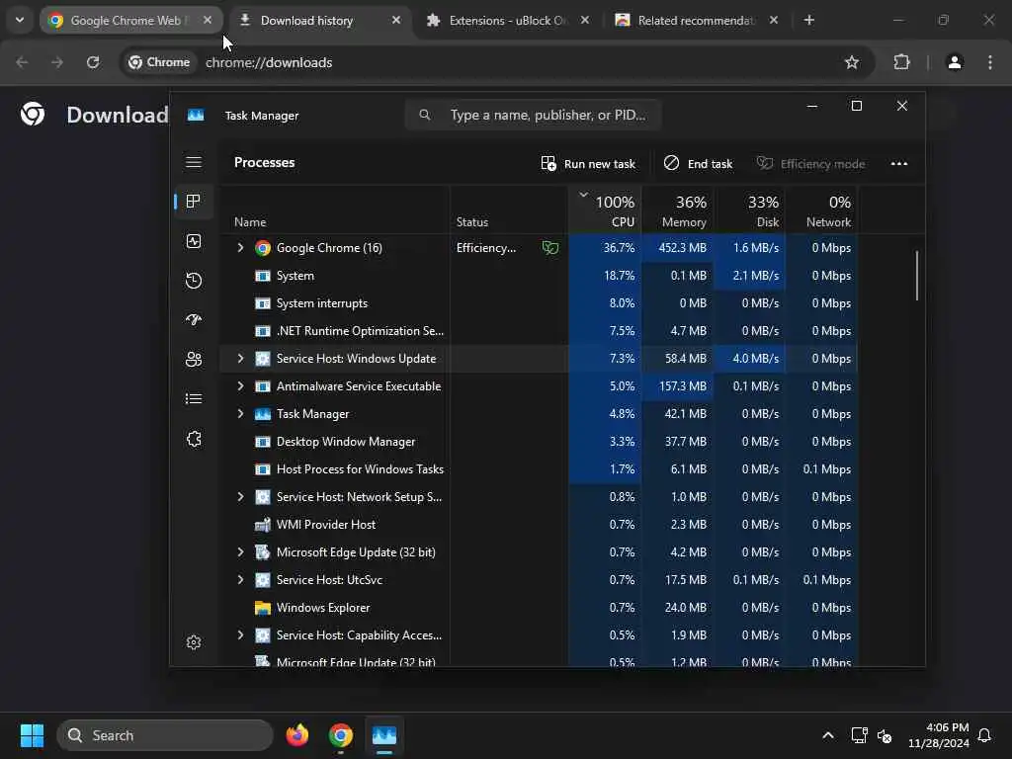Click the taskbar Search box
This screenshot has width=1012, height=759.
[165, 735]
